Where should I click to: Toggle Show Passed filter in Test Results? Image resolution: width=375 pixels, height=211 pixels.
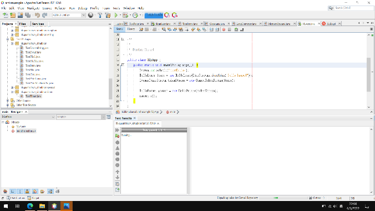117,142
